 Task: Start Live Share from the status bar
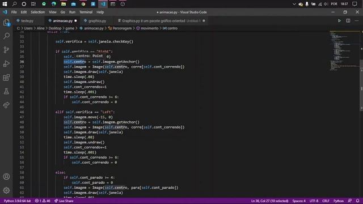tap(64, 201)
